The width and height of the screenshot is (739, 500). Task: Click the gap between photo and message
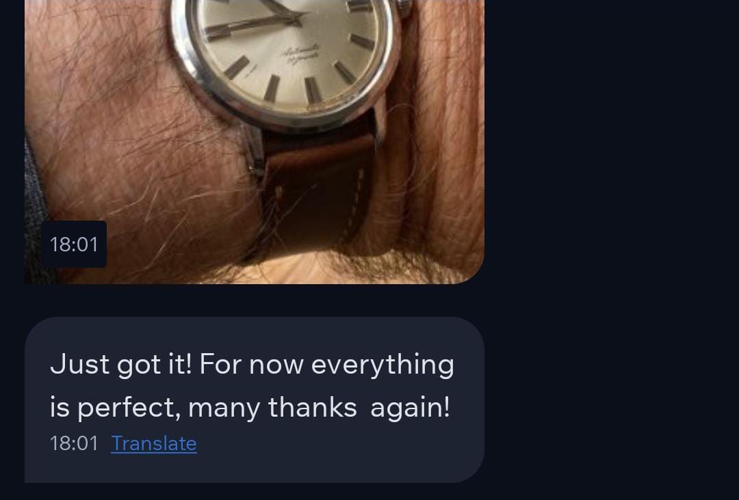[x=255, y=301]
